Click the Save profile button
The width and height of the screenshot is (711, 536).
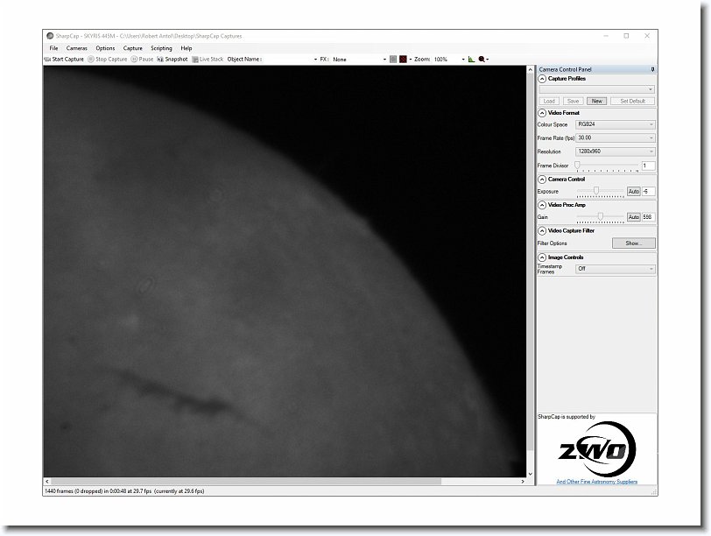[x=574, y=101]
